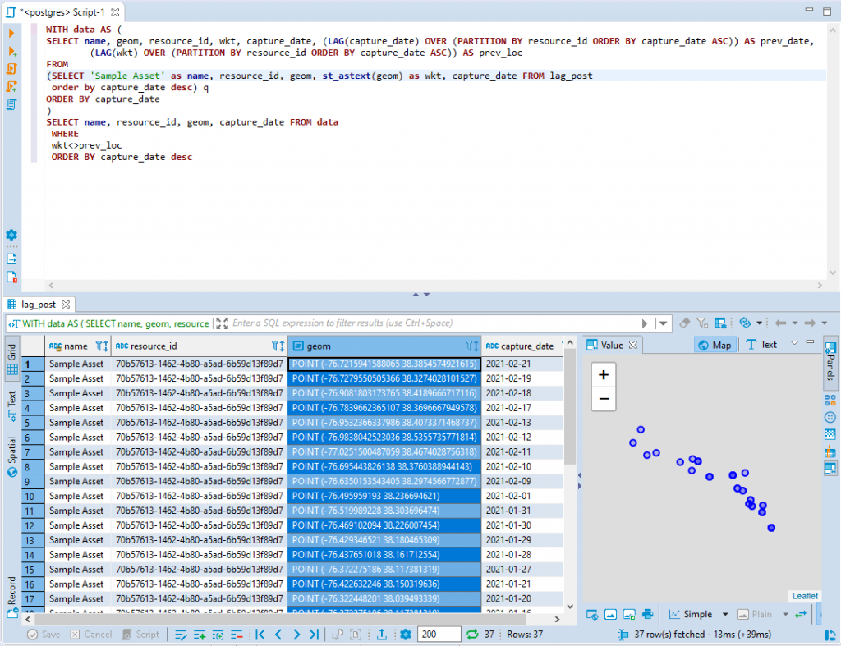Select geom cell dated 2021-02-19
The width and height of the screenshot is (841, 646).
point(384,378)
